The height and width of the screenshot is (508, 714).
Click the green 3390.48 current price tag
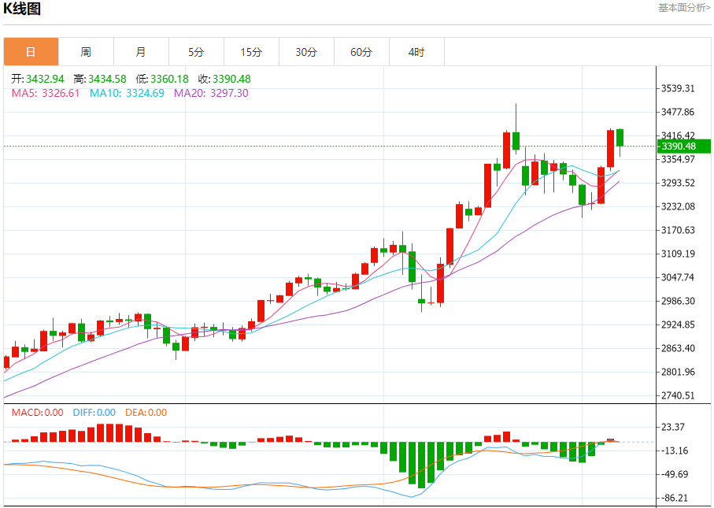[684, 146]
